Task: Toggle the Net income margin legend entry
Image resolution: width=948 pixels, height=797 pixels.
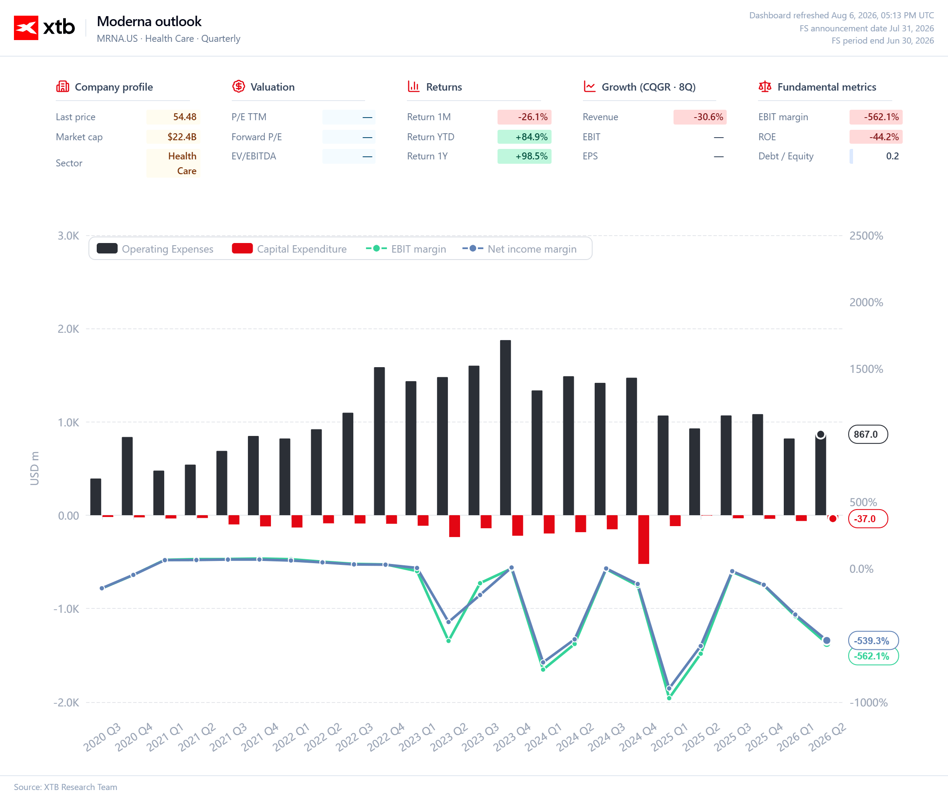Action: (519, 249)
